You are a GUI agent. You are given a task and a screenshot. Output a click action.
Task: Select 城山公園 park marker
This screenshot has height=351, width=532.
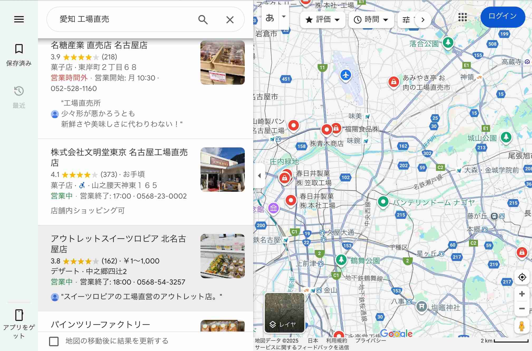pos(506,137)
